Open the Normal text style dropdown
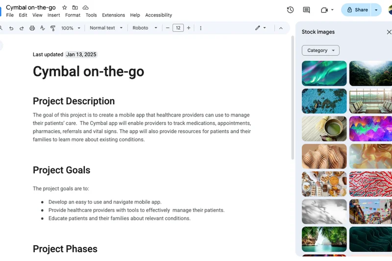The width and height of the screenshot is (392, 261). [106, 28]
